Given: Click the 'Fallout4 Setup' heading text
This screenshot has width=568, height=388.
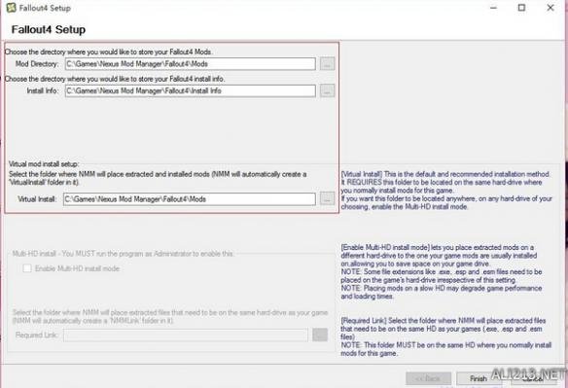Looking at the screenshot, I should [x=49, y=29].
